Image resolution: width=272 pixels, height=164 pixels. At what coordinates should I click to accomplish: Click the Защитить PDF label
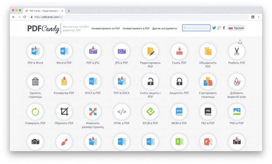[x=179, y=93]
